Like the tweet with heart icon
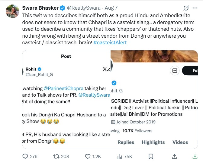The image size is (203, 162). click(88, 156)
